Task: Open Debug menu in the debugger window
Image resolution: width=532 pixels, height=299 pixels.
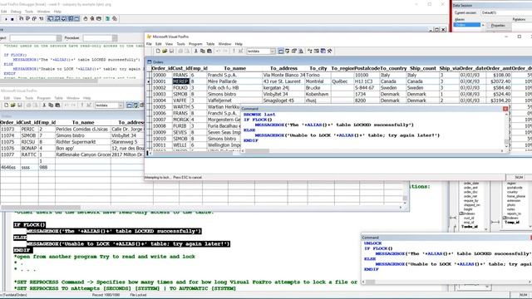Action: click(16, 12)
